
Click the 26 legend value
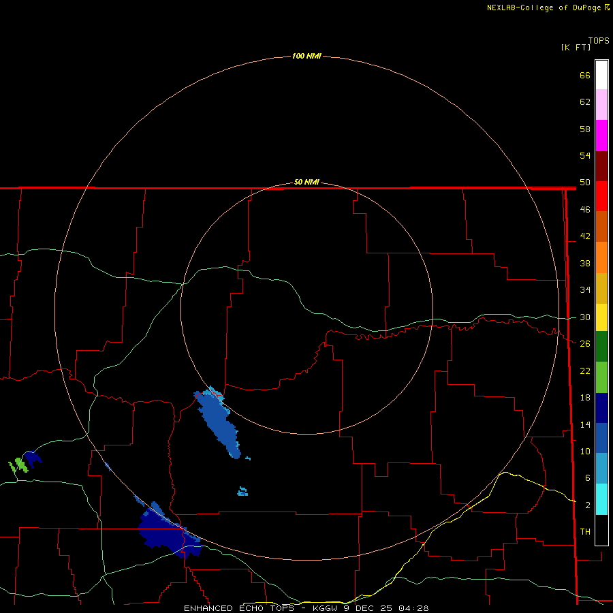point(585,344)
